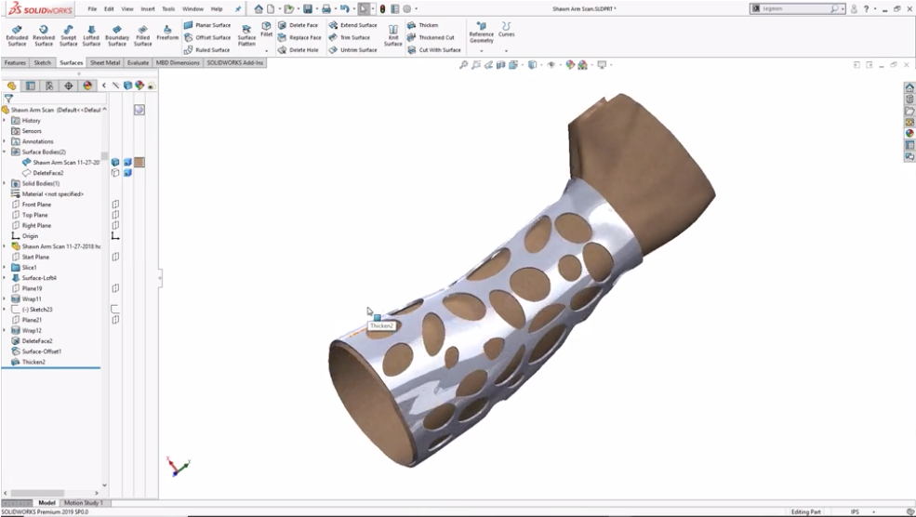This screenshot has height=517, width=916.
Task: Click the Fillet tool
Action: pyautogui.click(x=266, y=30)
